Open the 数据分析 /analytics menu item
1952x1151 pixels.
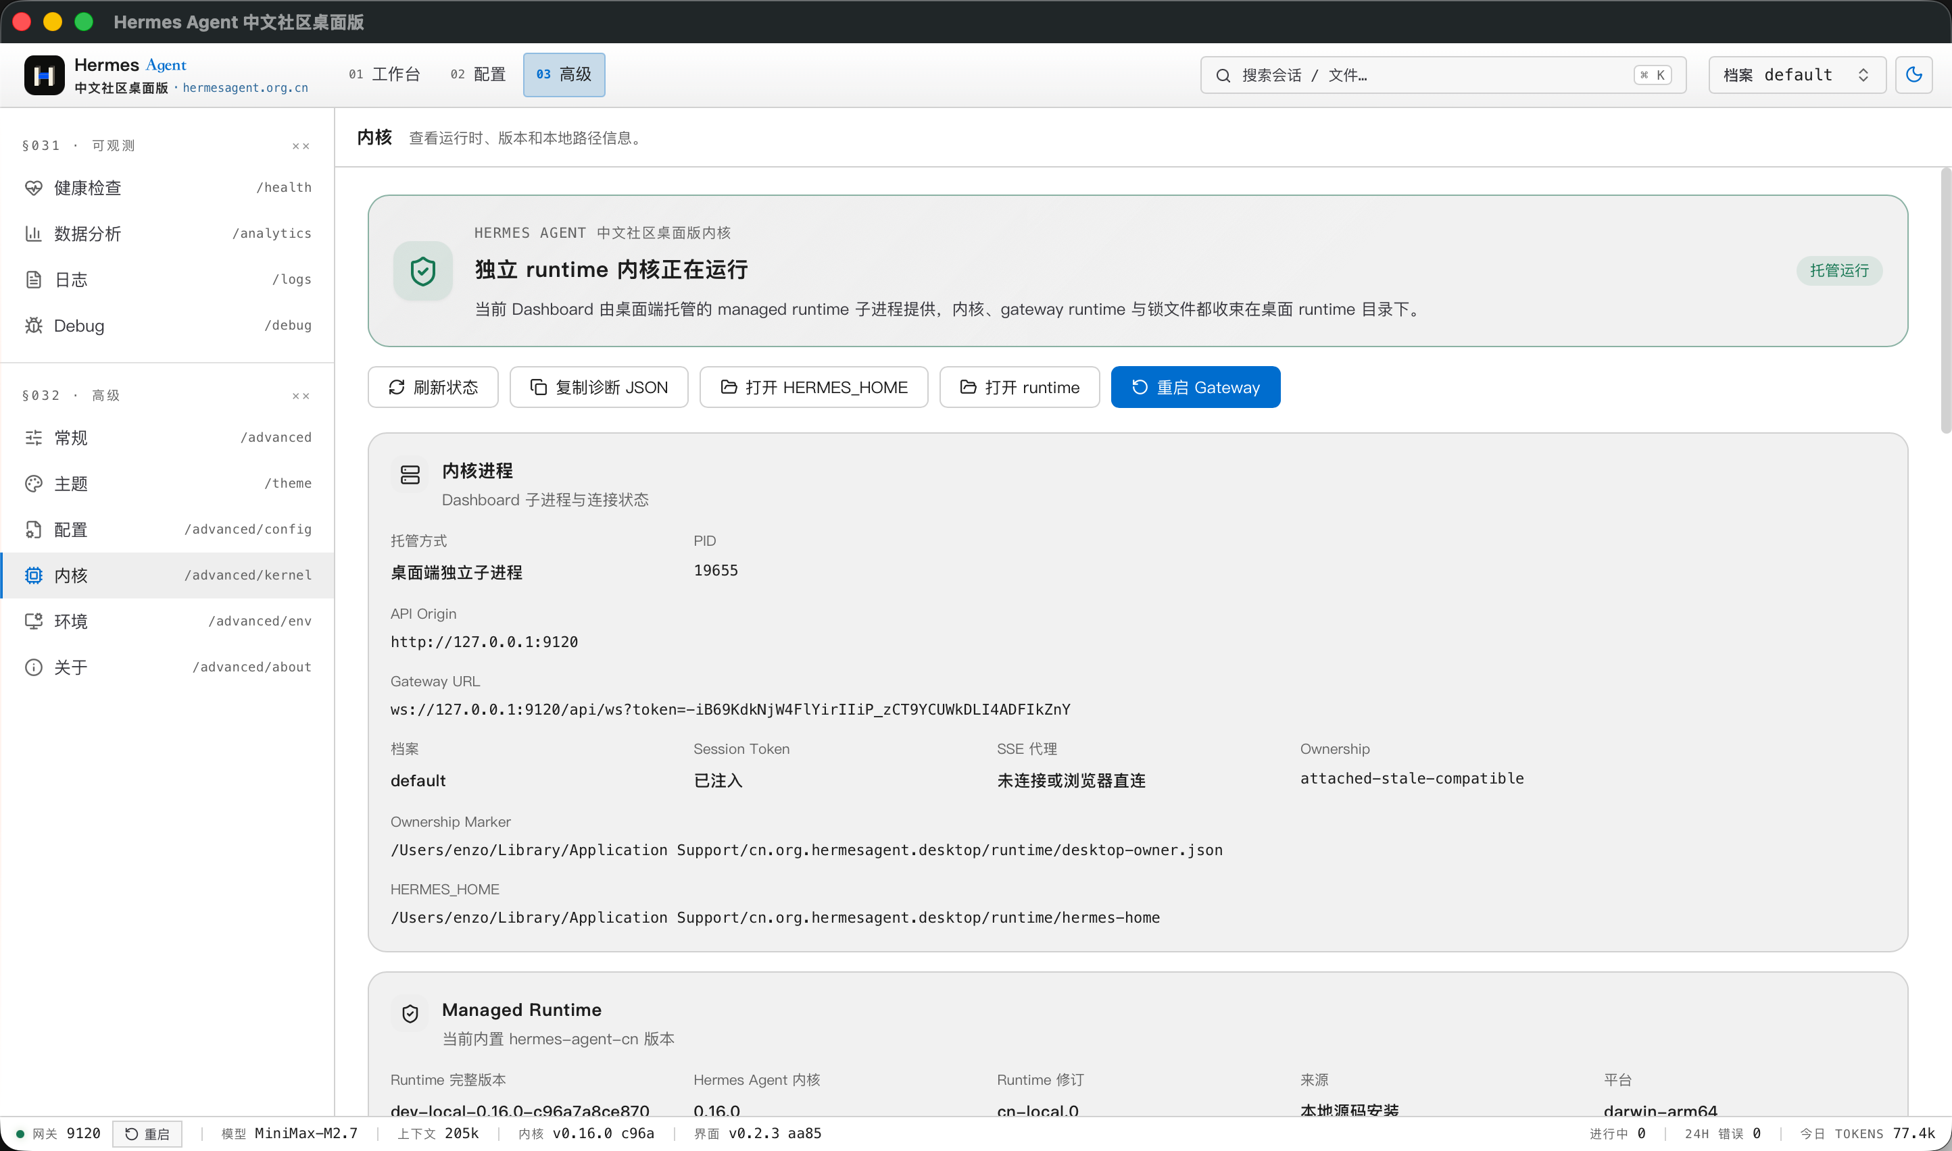(x=168, y=234)
